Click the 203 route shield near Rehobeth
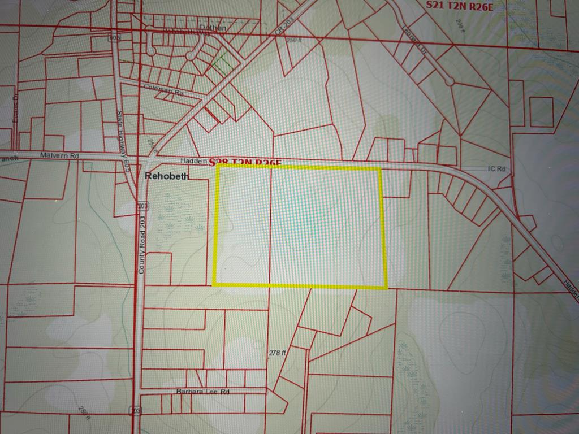This screenshot has width=579, height=434. tap(144, 206)
